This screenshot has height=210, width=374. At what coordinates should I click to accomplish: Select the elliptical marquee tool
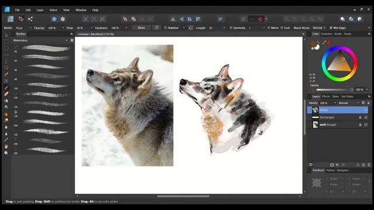(x=6, y=48)
